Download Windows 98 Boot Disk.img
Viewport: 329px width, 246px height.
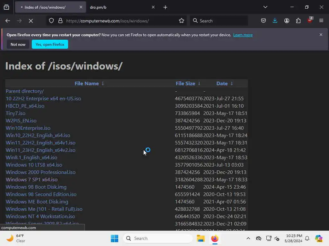(x=36, y=187)
